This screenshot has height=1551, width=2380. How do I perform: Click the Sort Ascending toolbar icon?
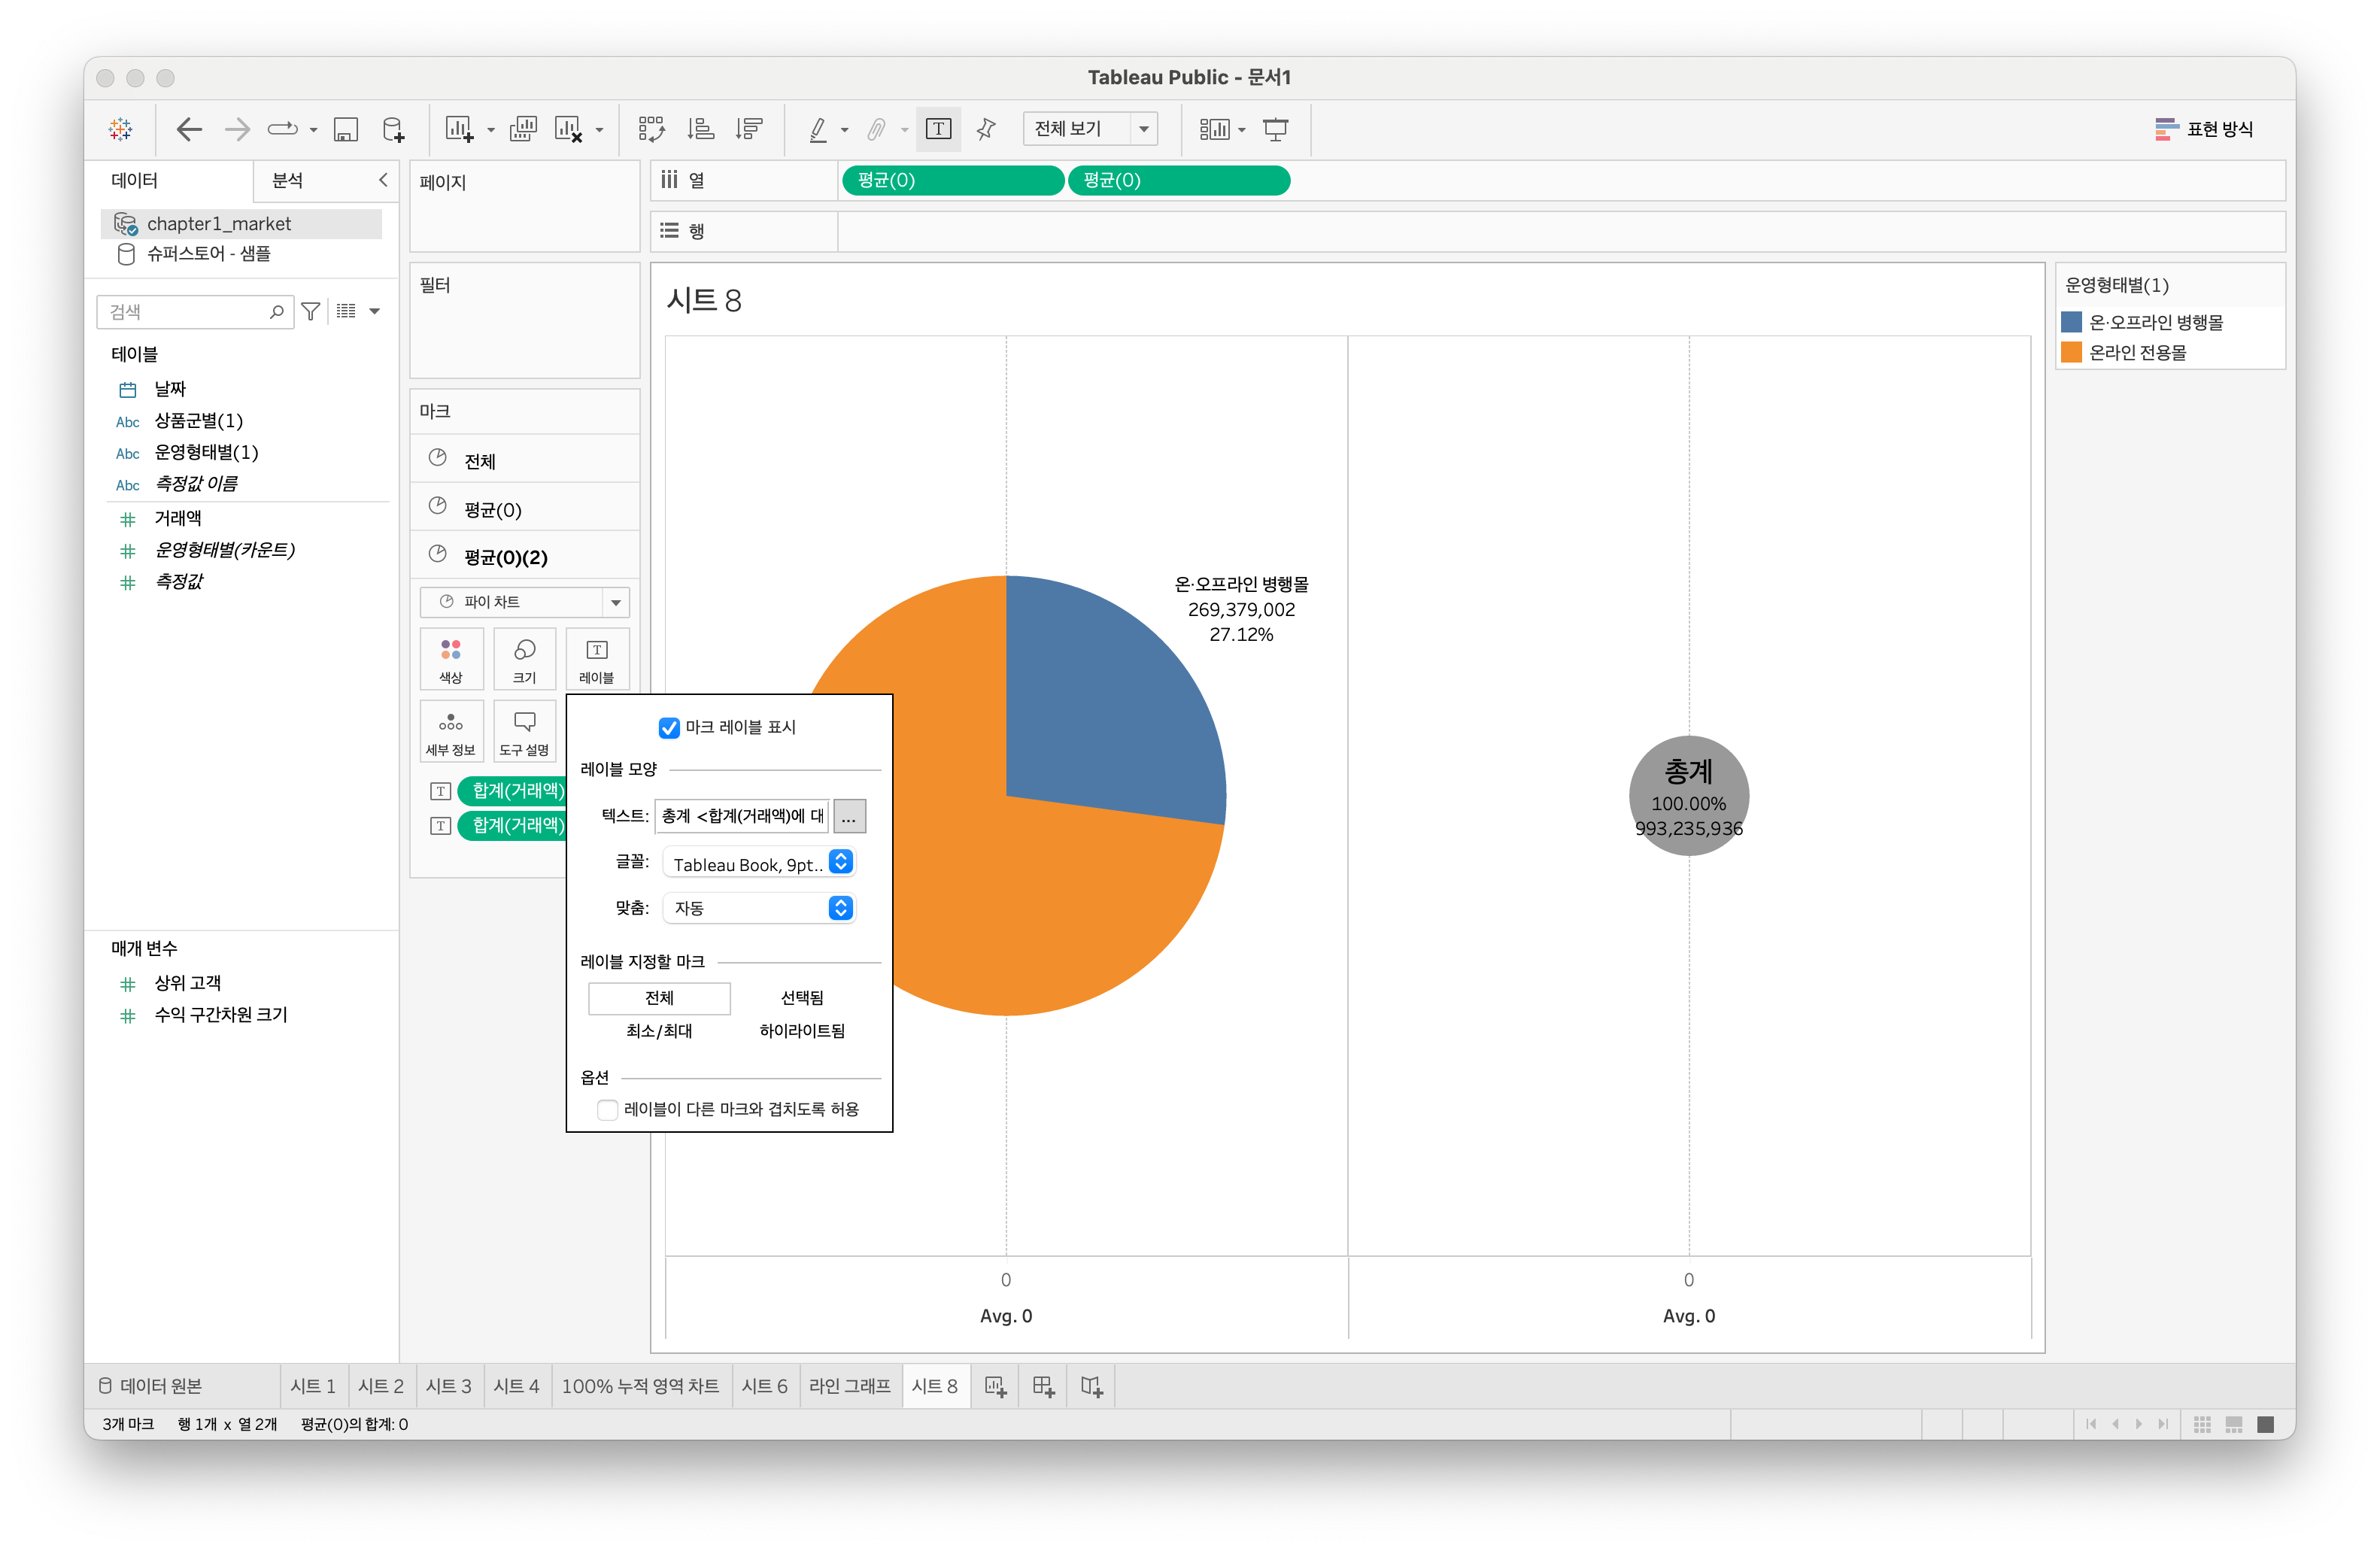click(700, 129)
